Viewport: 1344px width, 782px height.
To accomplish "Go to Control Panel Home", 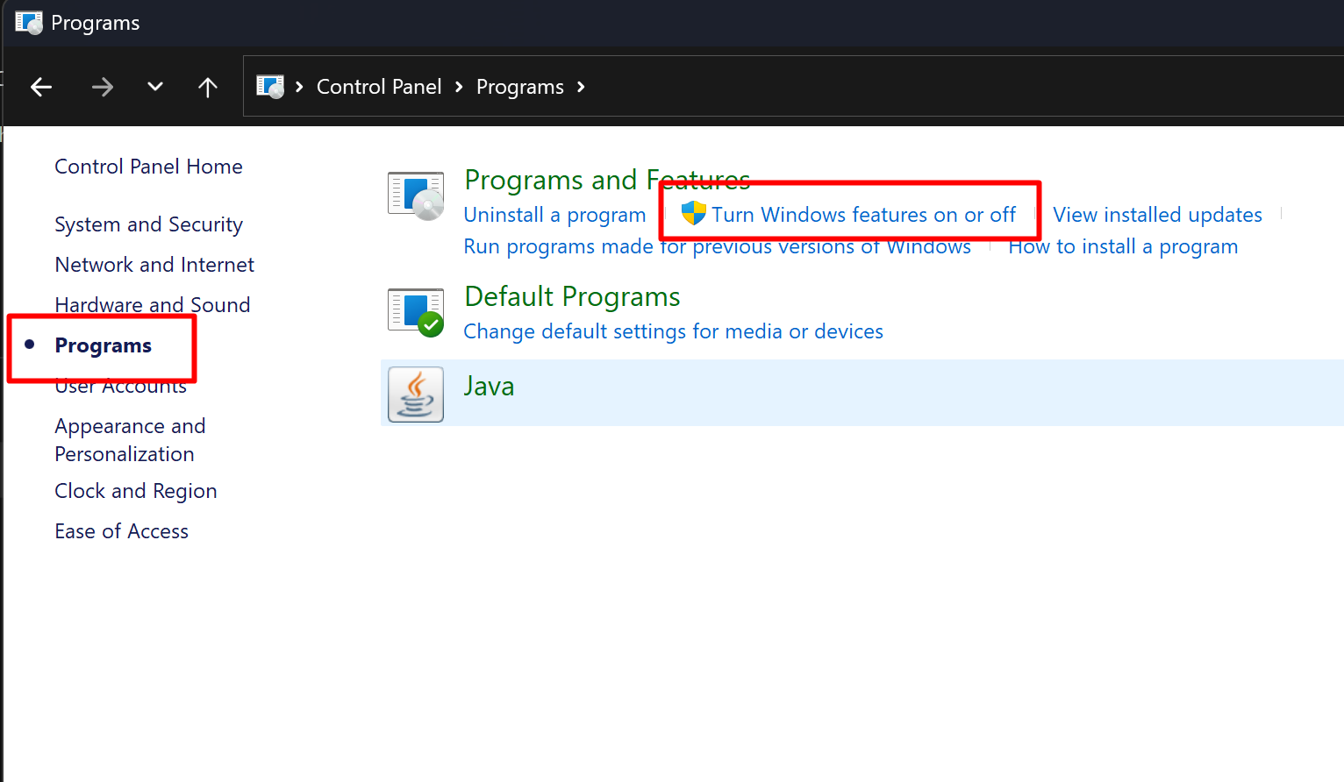I will (148, 167).
